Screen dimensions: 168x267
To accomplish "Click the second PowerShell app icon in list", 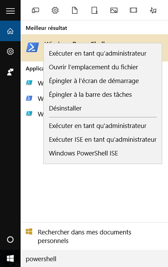I will point(29,98).
